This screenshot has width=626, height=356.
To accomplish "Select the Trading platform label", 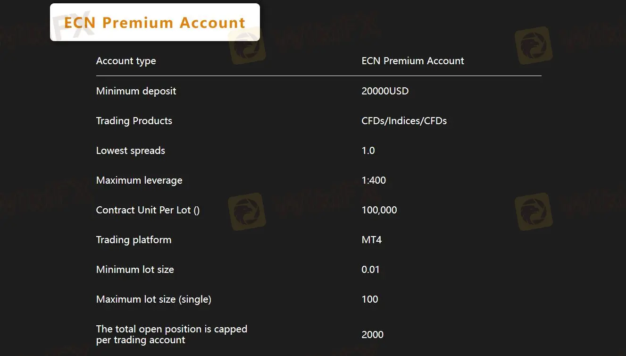I will click(x=134, y=240).
